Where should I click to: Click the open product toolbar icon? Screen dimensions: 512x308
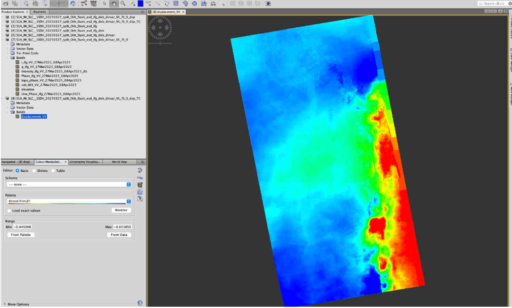6,3
